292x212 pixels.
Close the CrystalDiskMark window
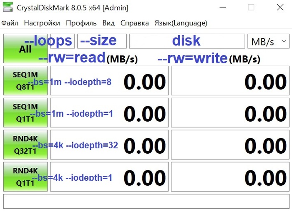pos(280,7)
